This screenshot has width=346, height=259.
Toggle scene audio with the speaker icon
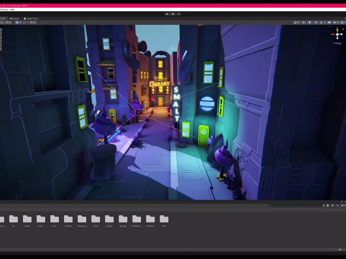[316, 22]
